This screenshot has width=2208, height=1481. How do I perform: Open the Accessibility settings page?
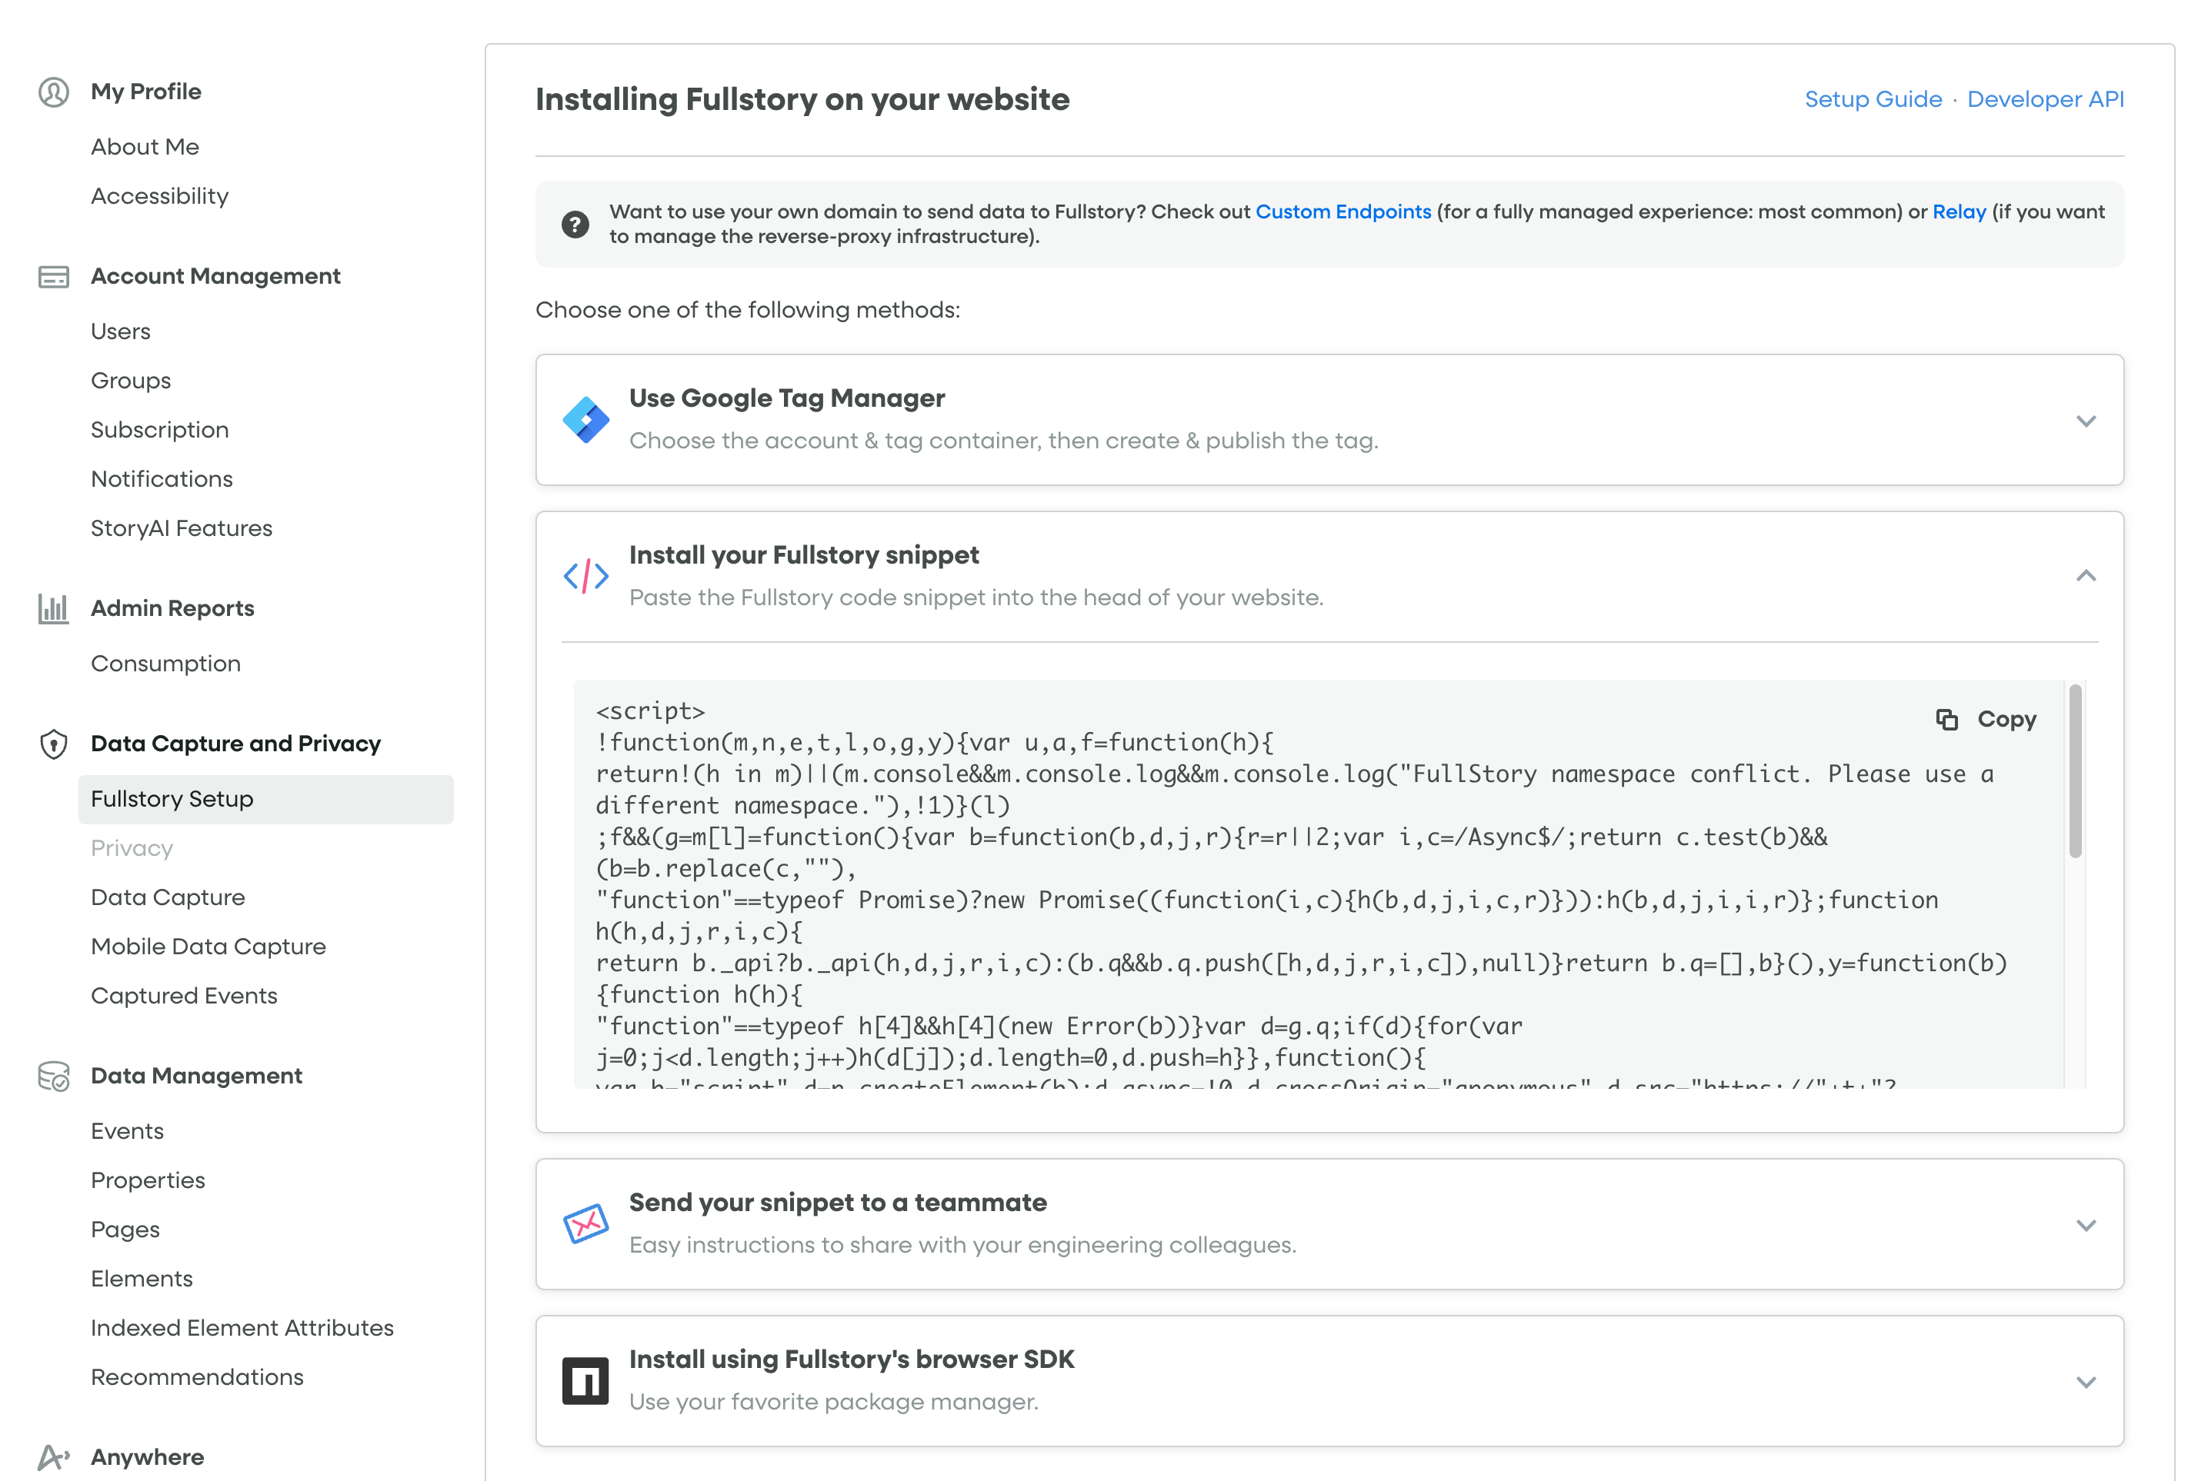tap(160, 196)
